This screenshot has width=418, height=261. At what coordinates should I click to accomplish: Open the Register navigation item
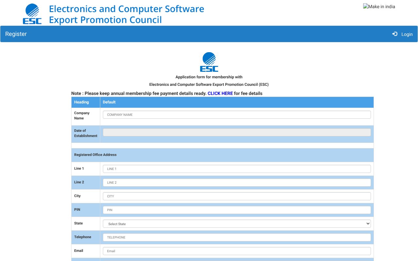pos(16,34)
